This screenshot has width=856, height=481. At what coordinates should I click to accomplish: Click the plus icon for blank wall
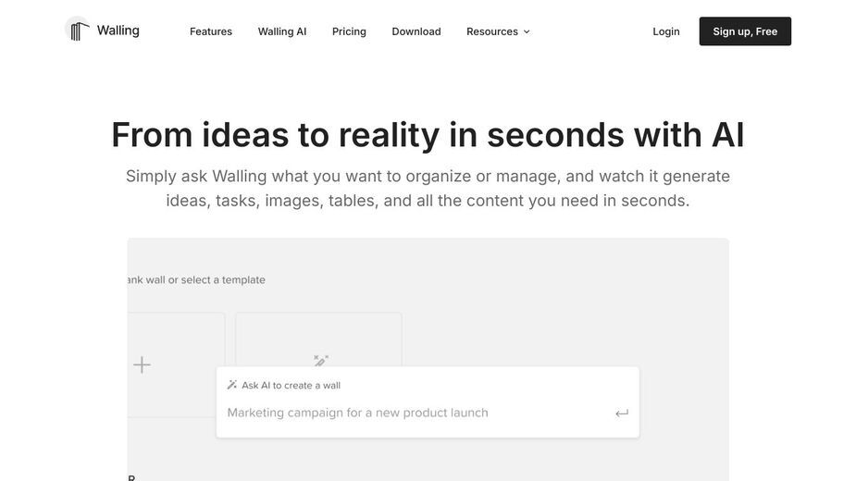142,364
